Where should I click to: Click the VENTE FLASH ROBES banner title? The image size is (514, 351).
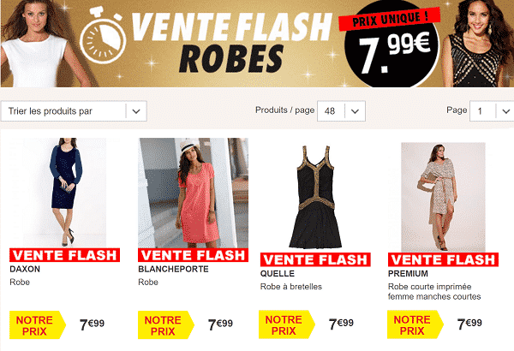pyautogui.click(x=231, y=43)
